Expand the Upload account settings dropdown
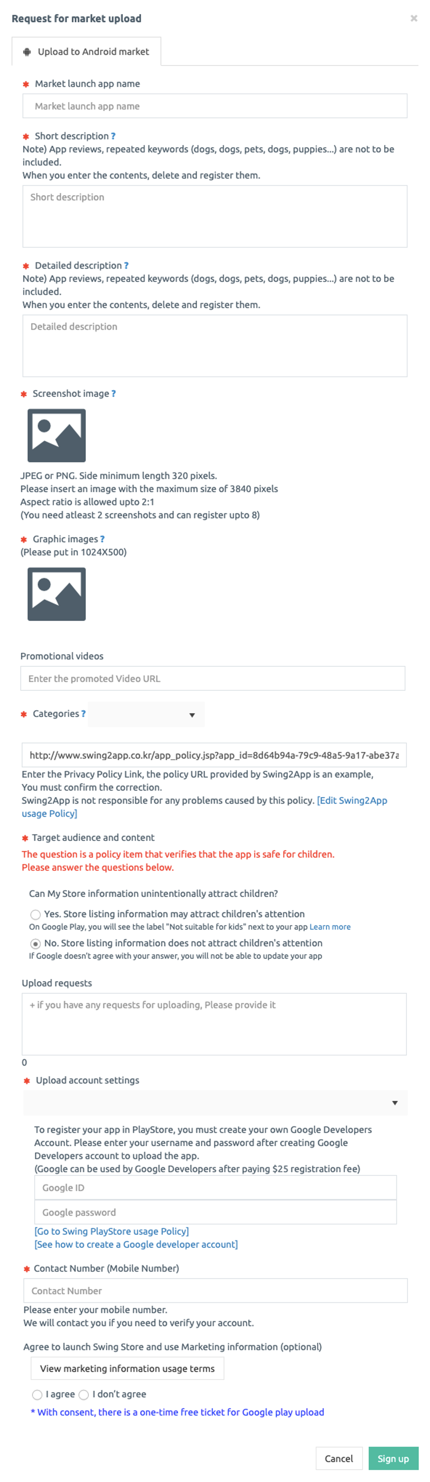The width and height of the screenshot is (430, 1482). (x=215, y=1102)
